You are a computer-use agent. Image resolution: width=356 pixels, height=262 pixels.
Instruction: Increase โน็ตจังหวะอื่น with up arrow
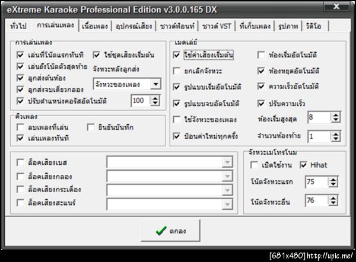coord(333,198)
